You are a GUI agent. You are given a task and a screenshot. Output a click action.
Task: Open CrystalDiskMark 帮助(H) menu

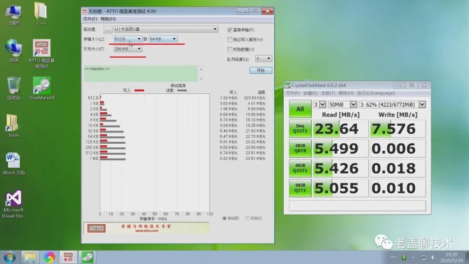346,93
